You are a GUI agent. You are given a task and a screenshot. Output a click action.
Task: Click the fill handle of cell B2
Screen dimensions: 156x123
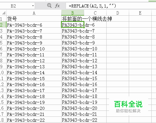(84, 27)
